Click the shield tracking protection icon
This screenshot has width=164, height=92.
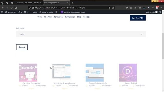[30, 8]
